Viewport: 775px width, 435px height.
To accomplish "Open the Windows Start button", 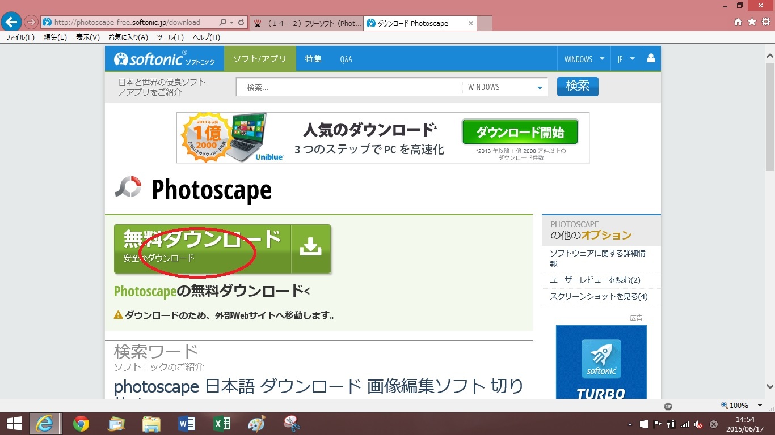I will [14, 424].
